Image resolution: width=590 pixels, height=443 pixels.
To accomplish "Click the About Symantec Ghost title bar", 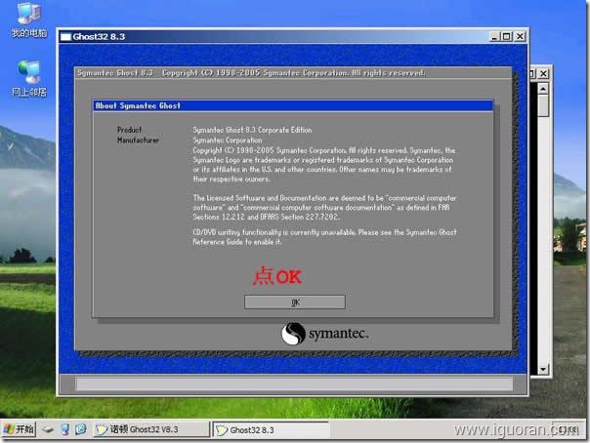I will 293,105.
